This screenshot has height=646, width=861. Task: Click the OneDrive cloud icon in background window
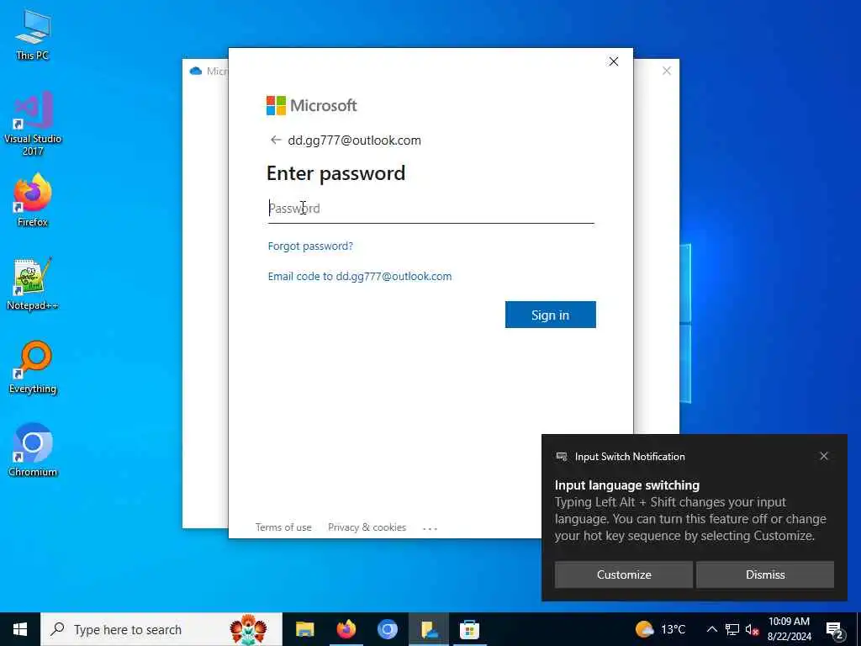(195, 71)
